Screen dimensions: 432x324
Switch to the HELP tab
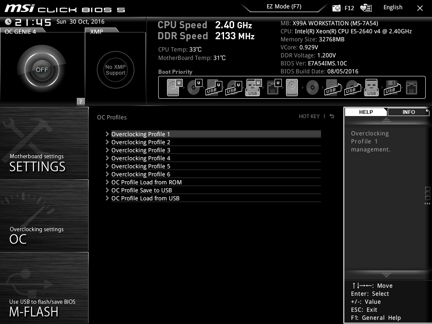(366, 112)
